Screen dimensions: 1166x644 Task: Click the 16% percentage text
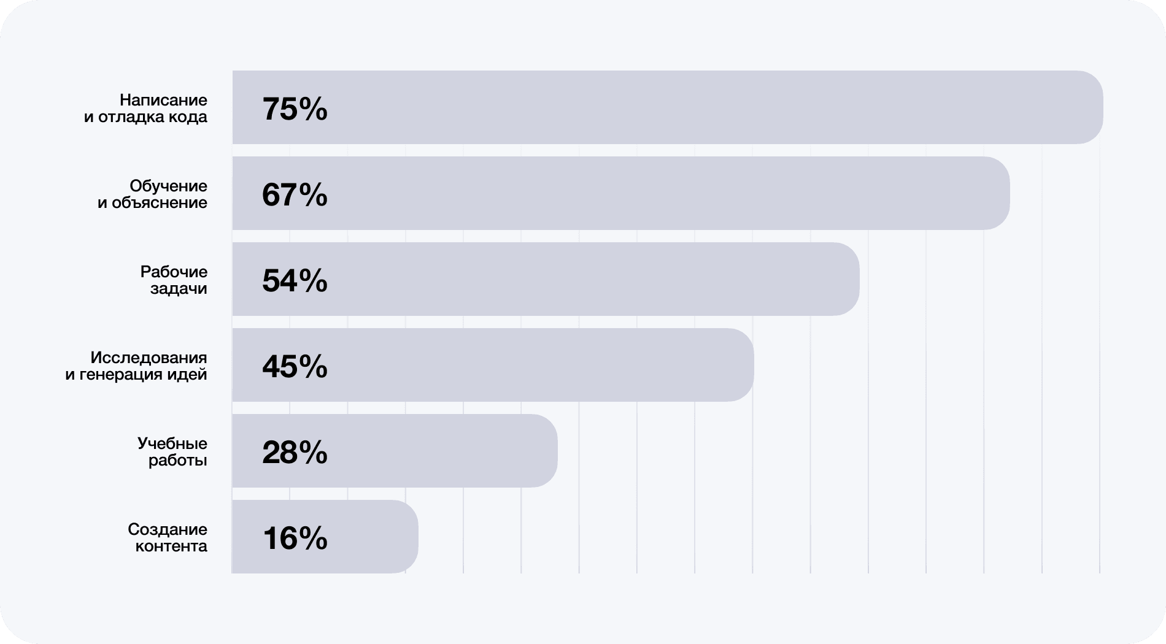point(295,539)
